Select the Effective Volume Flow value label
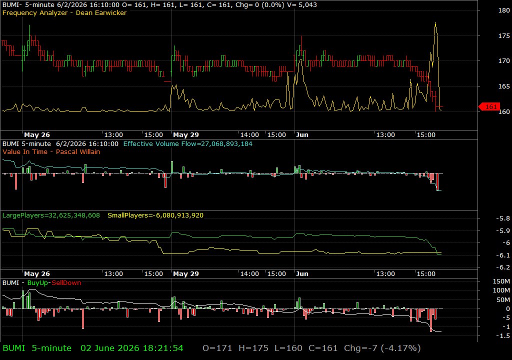This screenshot has height=360, width=512. click(188, 143)
